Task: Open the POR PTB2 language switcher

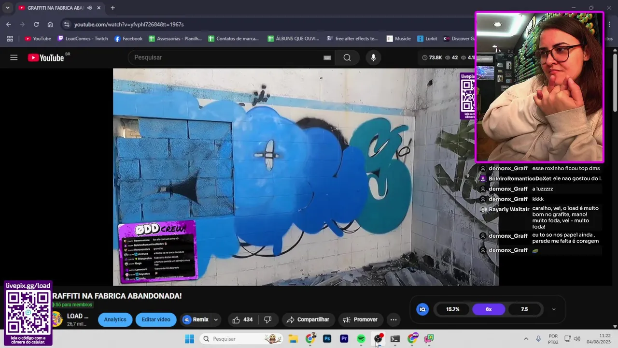Action: 553,339
